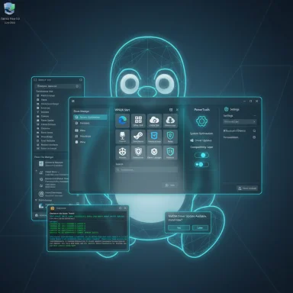293x293 pixels.
Task: Toggle the second switch under Compatibility Layer
Action: [201, 165]
